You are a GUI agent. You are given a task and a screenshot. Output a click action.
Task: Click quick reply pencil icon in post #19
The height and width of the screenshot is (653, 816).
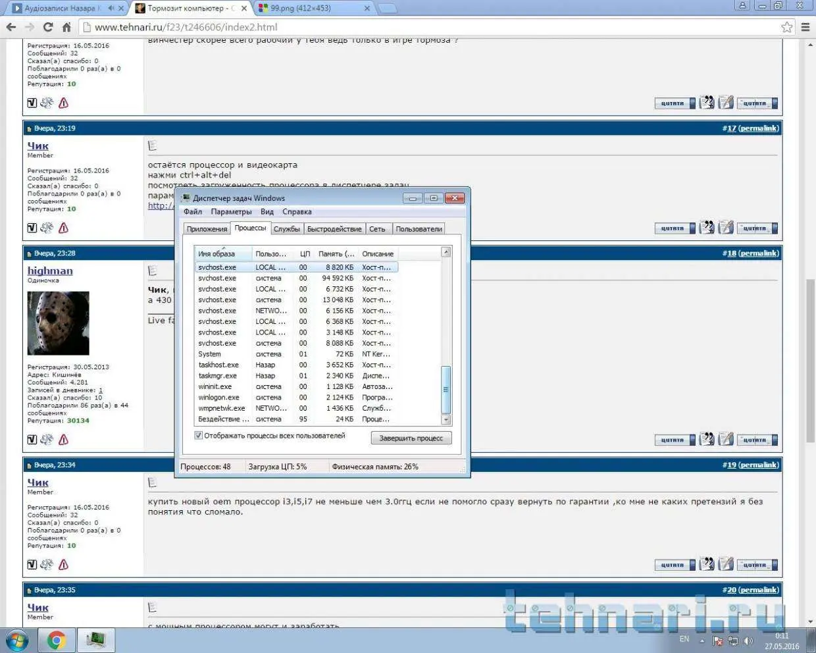tap(726, 563)
